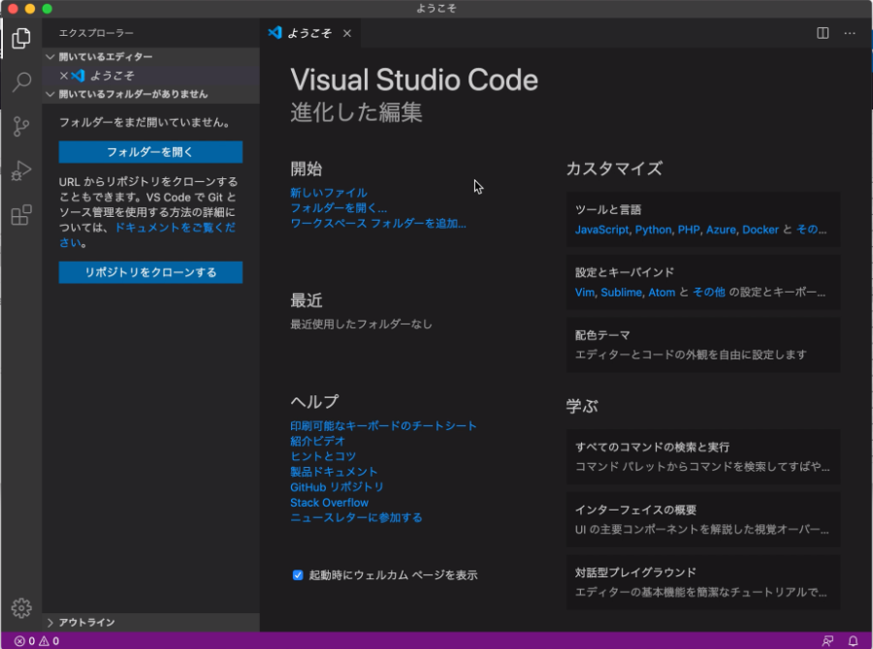Click the その他 keybinding link
The width and height of the screenshot is (873, 649).
709,292
